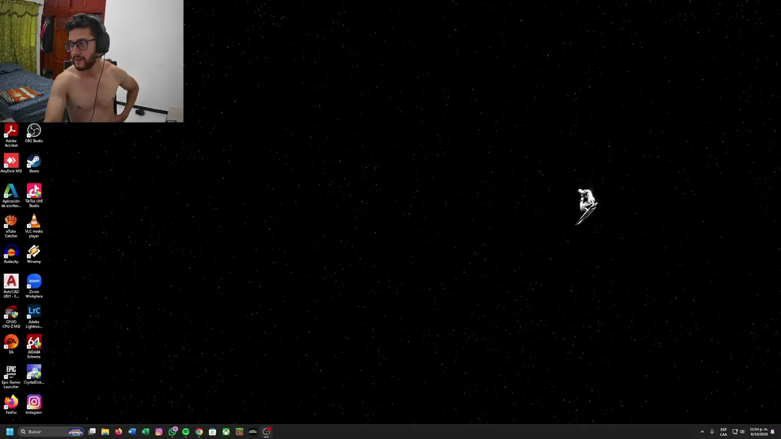Open the network status tray icon
Viewport: 781px width, 439px height.
[735, 432]
